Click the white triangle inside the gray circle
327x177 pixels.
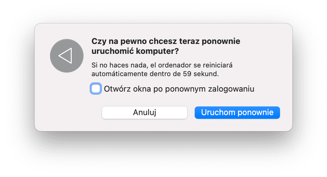tap(65, 56)
